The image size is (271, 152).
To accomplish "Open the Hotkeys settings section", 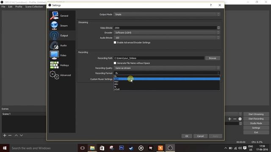I will pos(62,65).
